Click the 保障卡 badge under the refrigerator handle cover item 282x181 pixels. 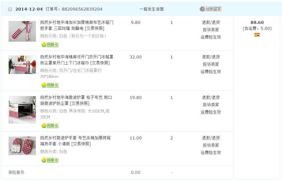(x=50, y=45)
